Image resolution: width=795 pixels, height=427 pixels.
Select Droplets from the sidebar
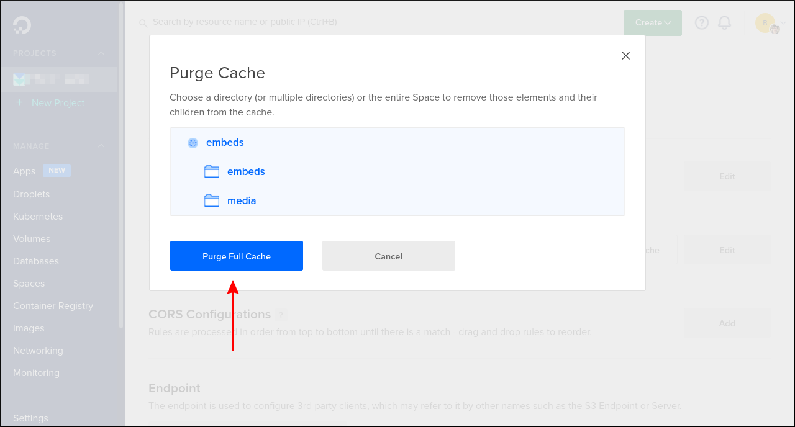click(31, 194)
